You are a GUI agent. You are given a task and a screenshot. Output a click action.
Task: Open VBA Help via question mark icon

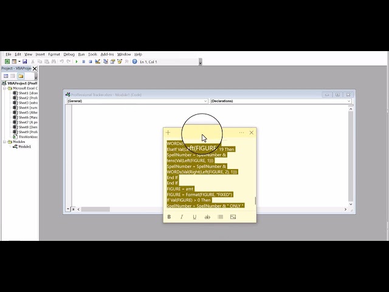(134, 61)
